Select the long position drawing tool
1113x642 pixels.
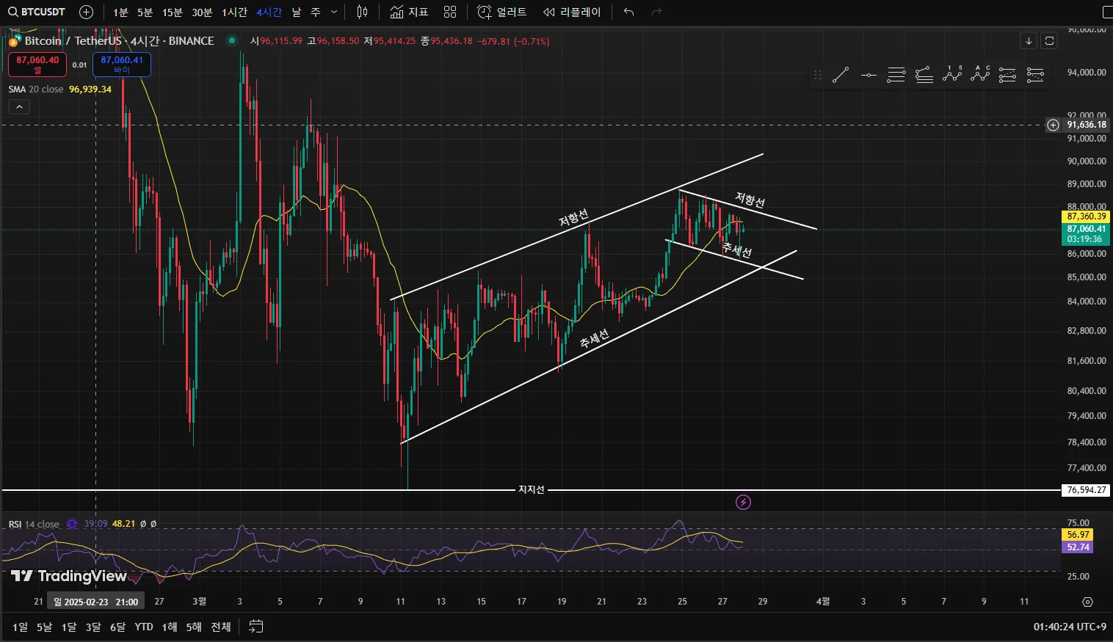[x=1007, y=75]
